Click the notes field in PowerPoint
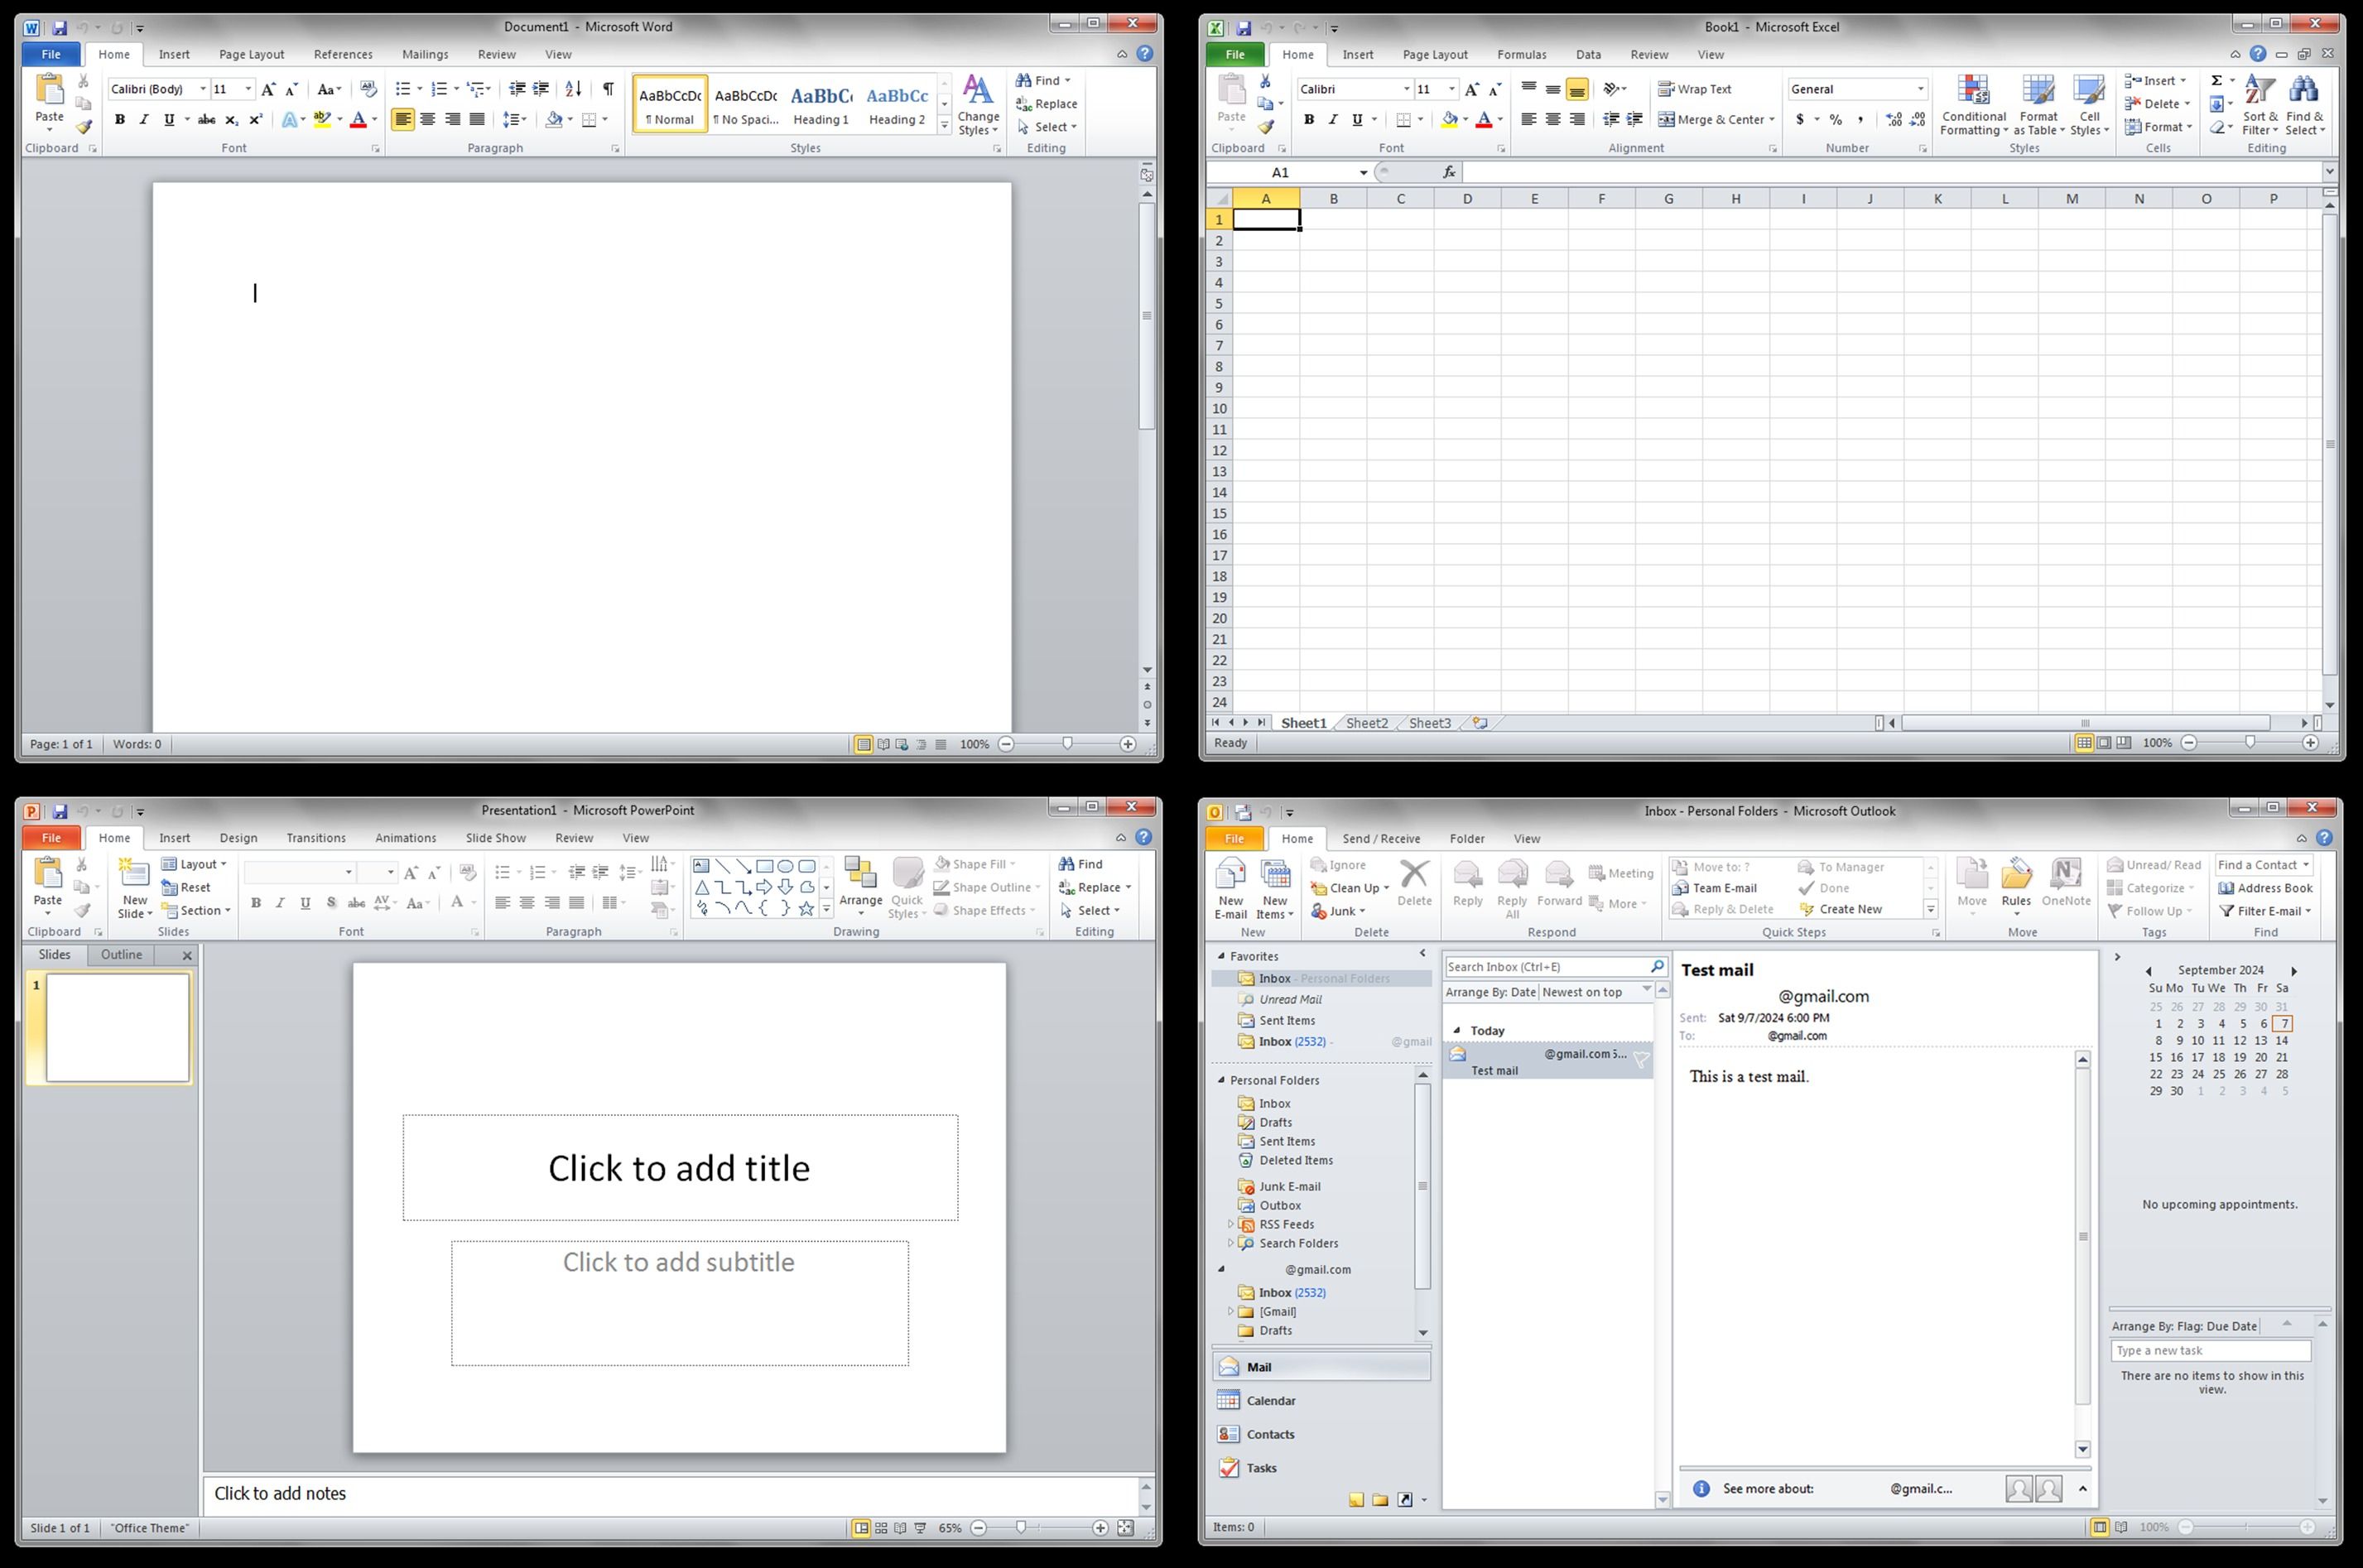This screenshot has height=1568, width=2363. 672,1493
